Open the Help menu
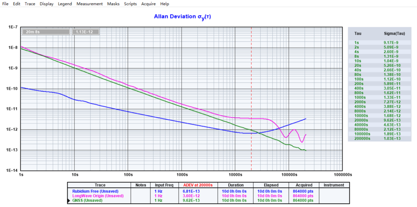This screenshot has width=417, height=207. click(164, 4)
